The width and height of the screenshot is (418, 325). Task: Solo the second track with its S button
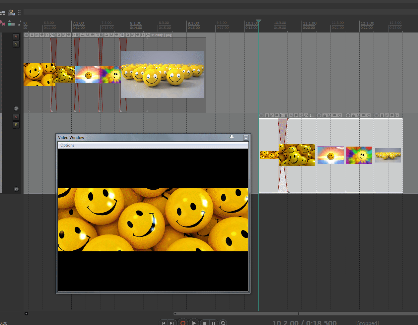pos(16,125)
